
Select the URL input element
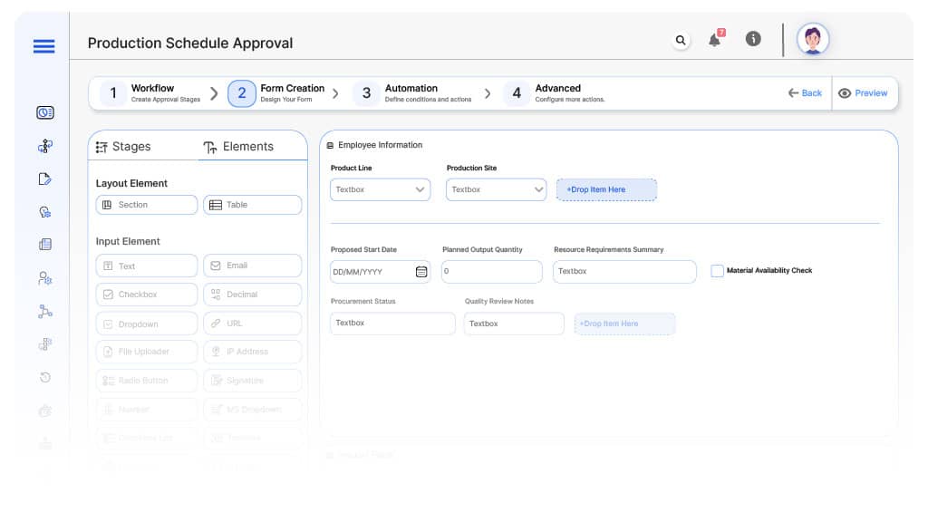click(253, 324)
